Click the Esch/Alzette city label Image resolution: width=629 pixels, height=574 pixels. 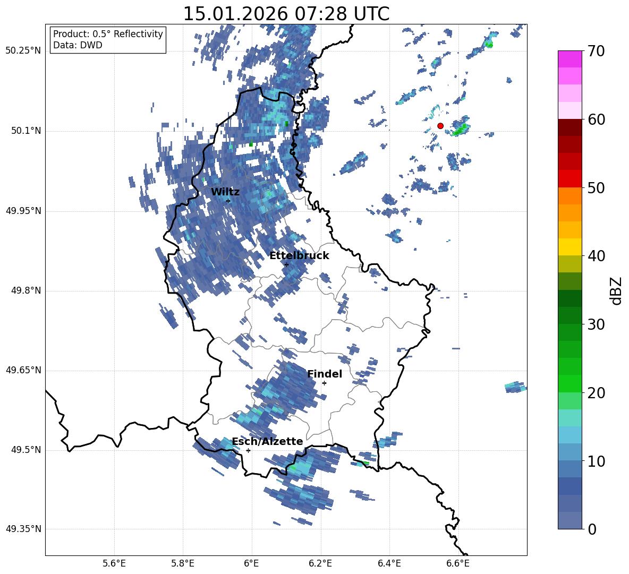coord(267,441)
